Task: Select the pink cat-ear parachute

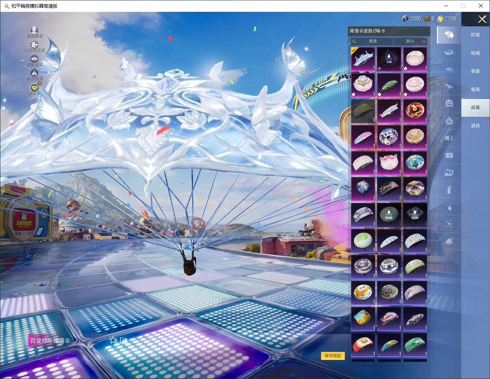Action: click(x=389, y=163)
